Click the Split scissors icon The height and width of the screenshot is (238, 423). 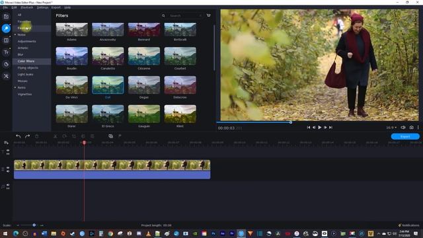coord(56,136)
